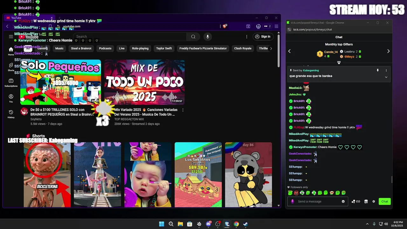The width and height of the screenshot is (407, 229).
Task: Click KerwynPromoter's username in Kick chat
Action: click(x=305, y=147)
